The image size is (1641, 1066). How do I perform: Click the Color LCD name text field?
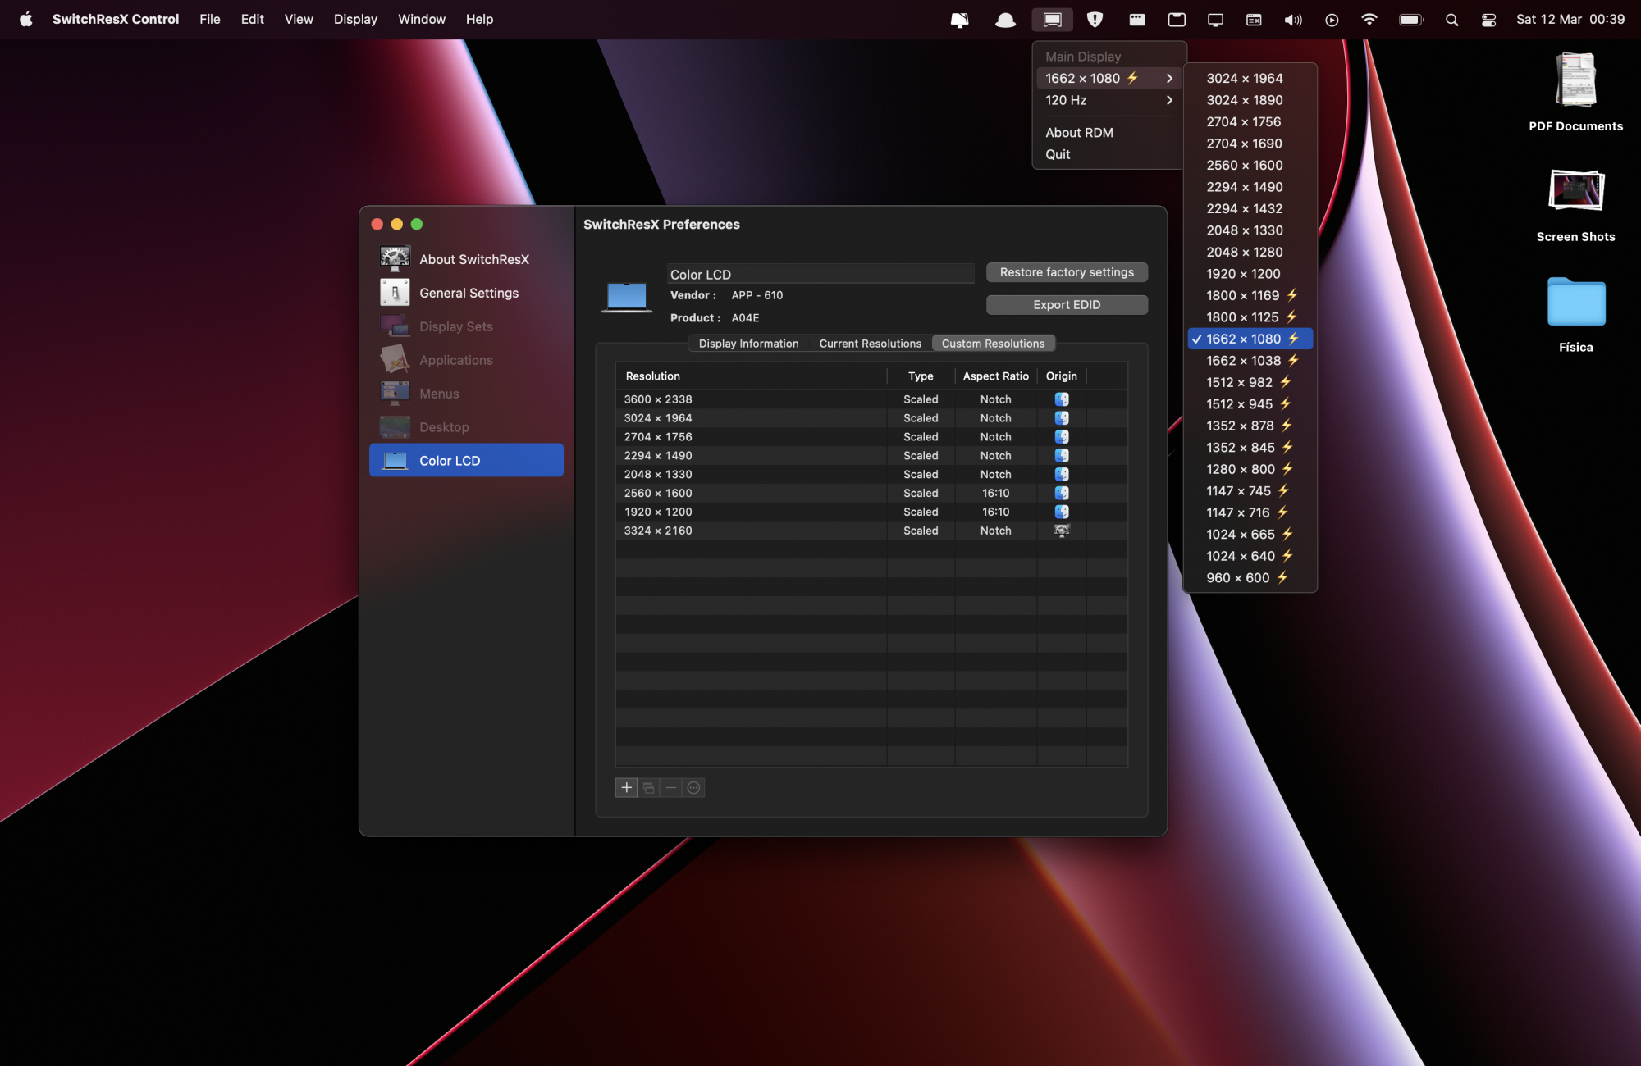(820, 275)
